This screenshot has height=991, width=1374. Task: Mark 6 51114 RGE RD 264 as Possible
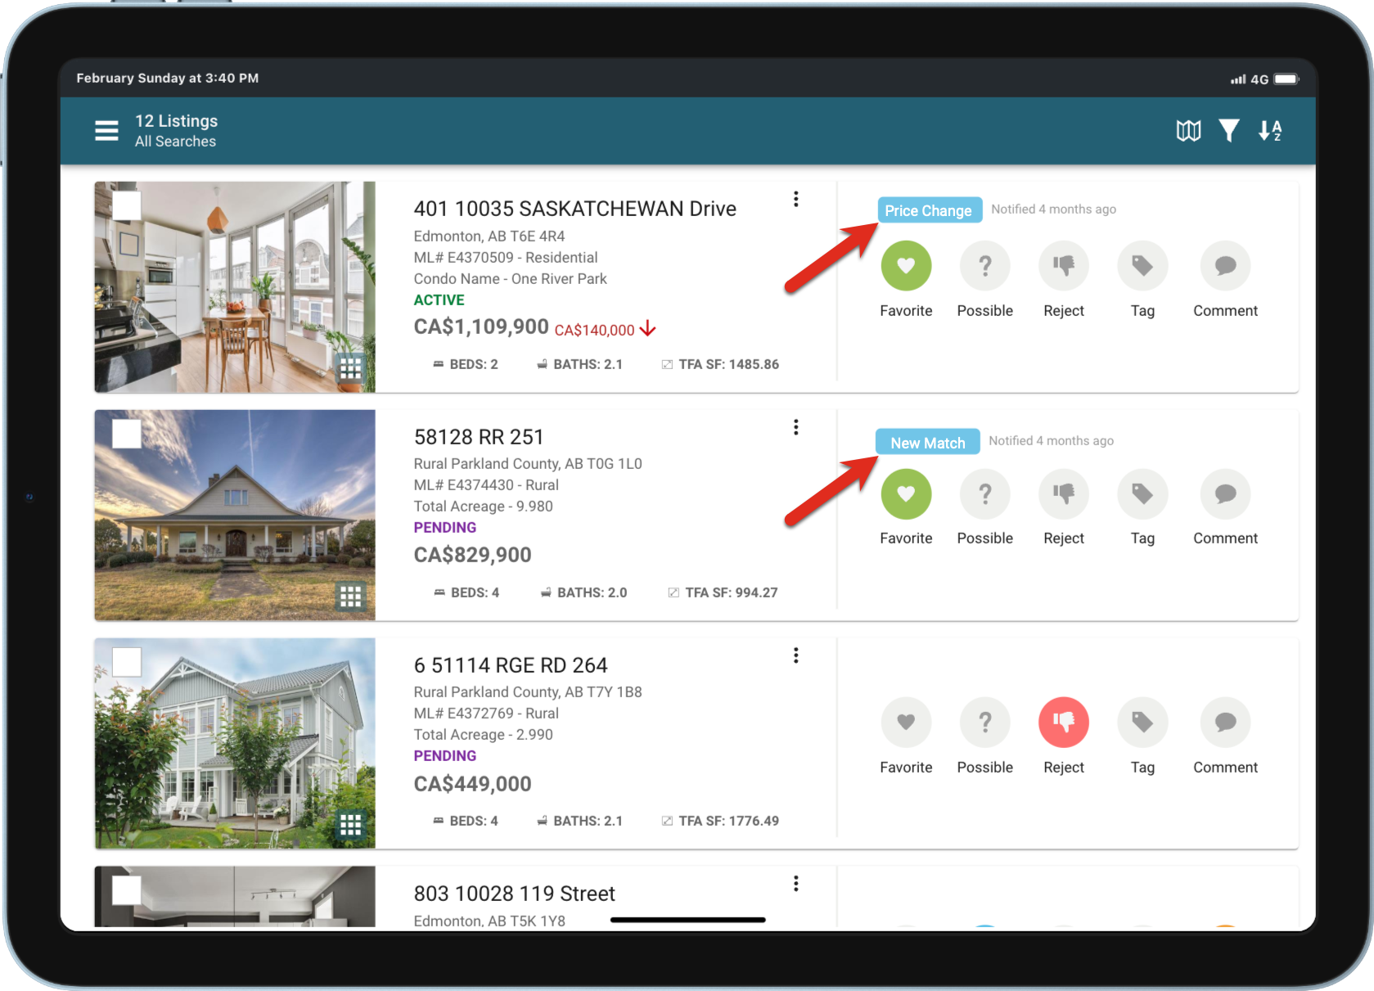pyautogui.click(x=984, y=723)
